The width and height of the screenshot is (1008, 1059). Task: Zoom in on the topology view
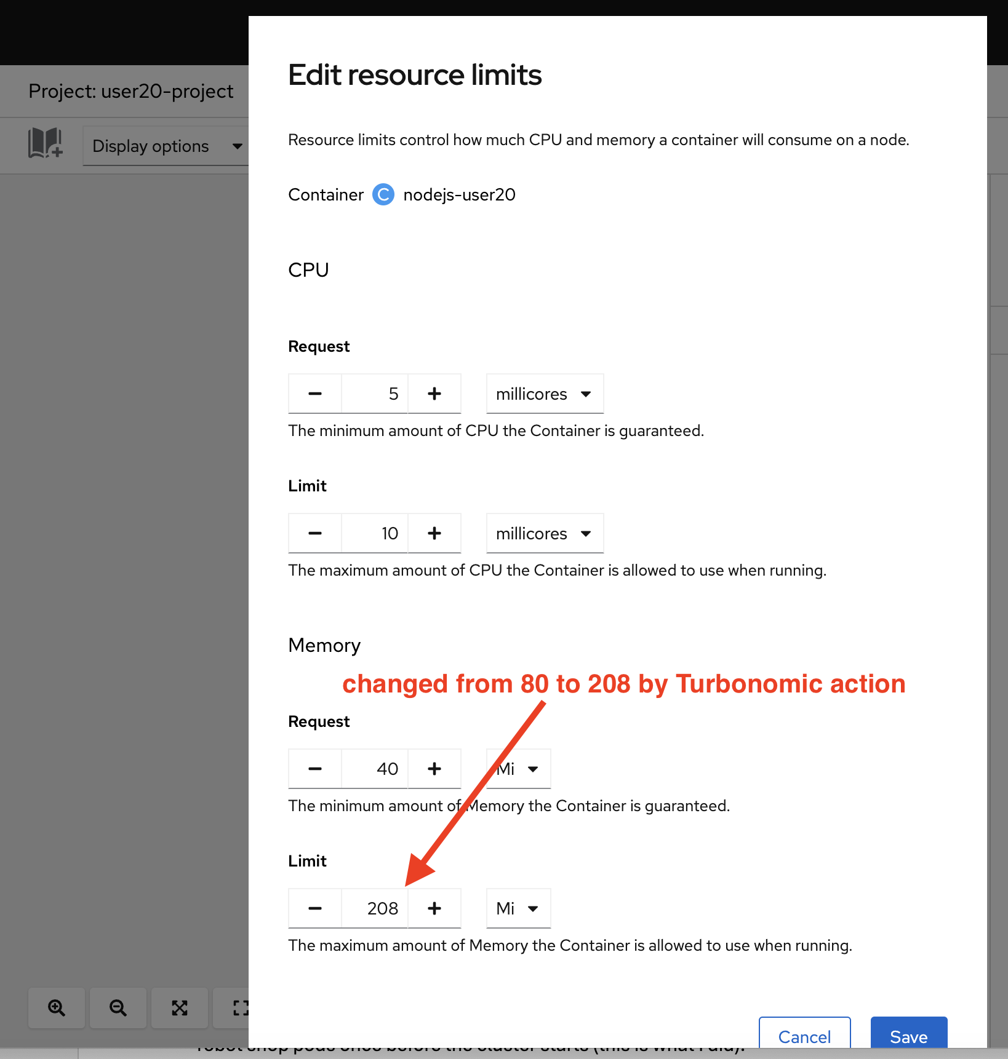(57, 1008)
